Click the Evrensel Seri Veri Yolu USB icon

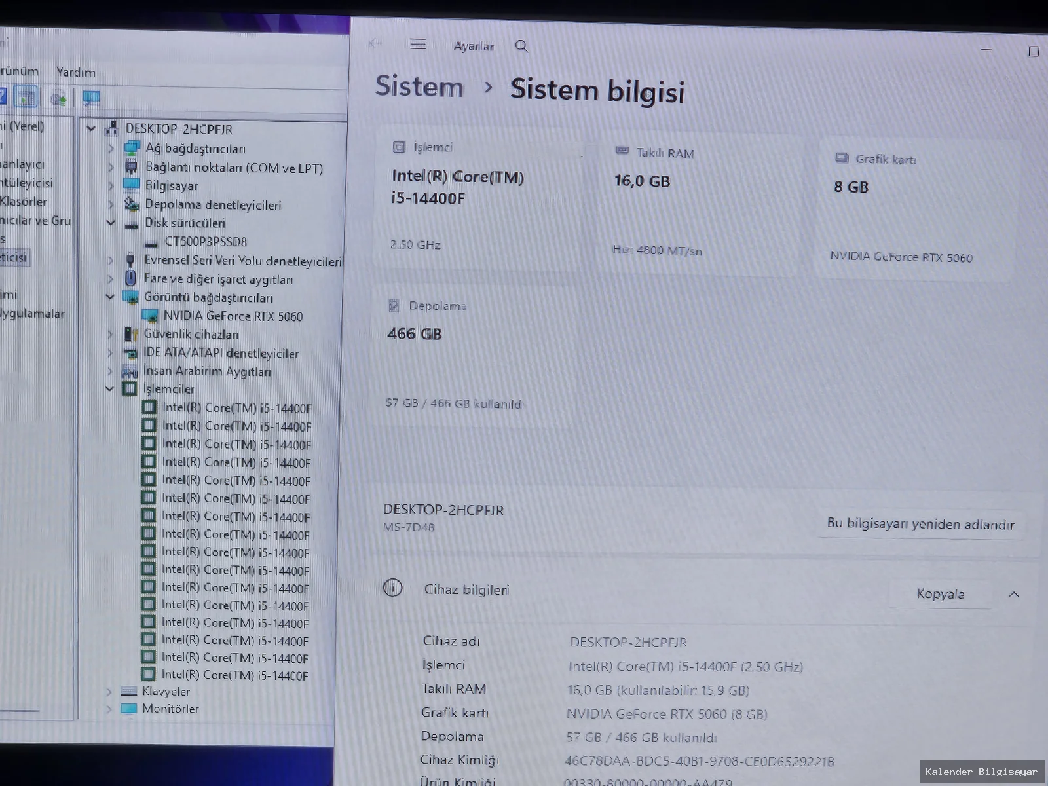130,259
